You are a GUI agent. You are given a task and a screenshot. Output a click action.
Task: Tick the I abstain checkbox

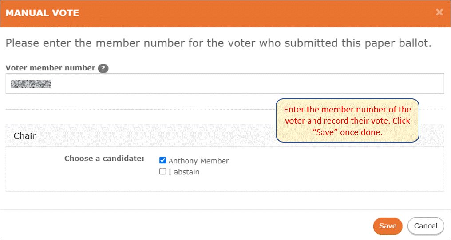click(163, 172)
